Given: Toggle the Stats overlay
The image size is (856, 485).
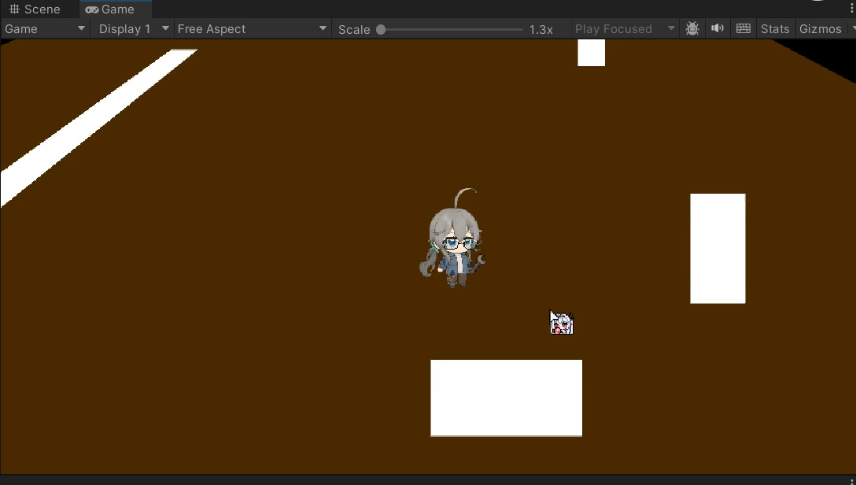Looking at the screenshot, I should pyautogui.click(x=774, y=29).
